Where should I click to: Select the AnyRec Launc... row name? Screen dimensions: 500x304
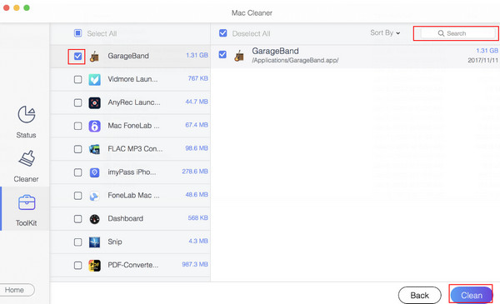pyautogui.click(x=134, y=102)
